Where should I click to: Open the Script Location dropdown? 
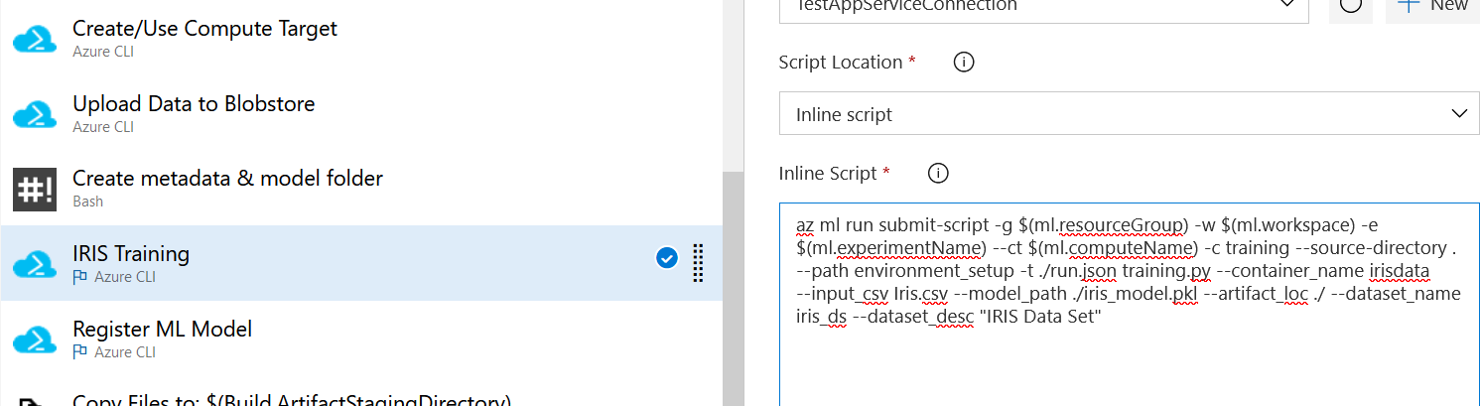[1130, 114]
